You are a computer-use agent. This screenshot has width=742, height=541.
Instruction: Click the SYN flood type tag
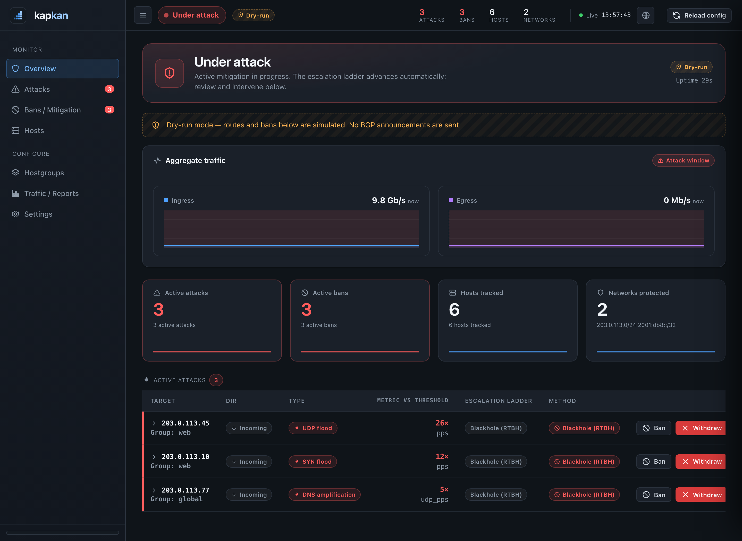313,461
